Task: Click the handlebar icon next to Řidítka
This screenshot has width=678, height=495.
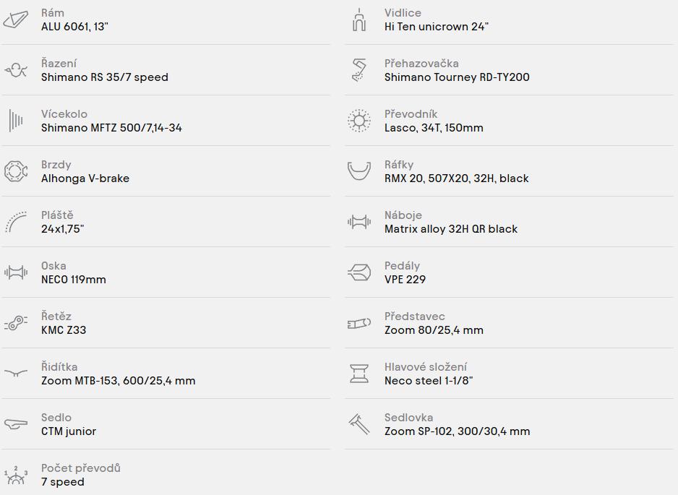Action: (x=16, y=373)
